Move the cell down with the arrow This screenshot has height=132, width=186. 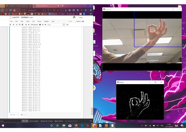pyautogui.click(x=29, y=25)
